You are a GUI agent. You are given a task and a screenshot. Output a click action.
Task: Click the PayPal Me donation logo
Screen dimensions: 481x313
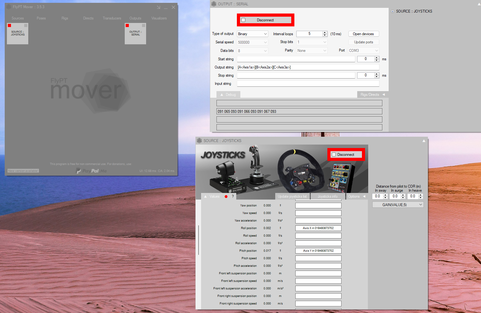point(91,171)
